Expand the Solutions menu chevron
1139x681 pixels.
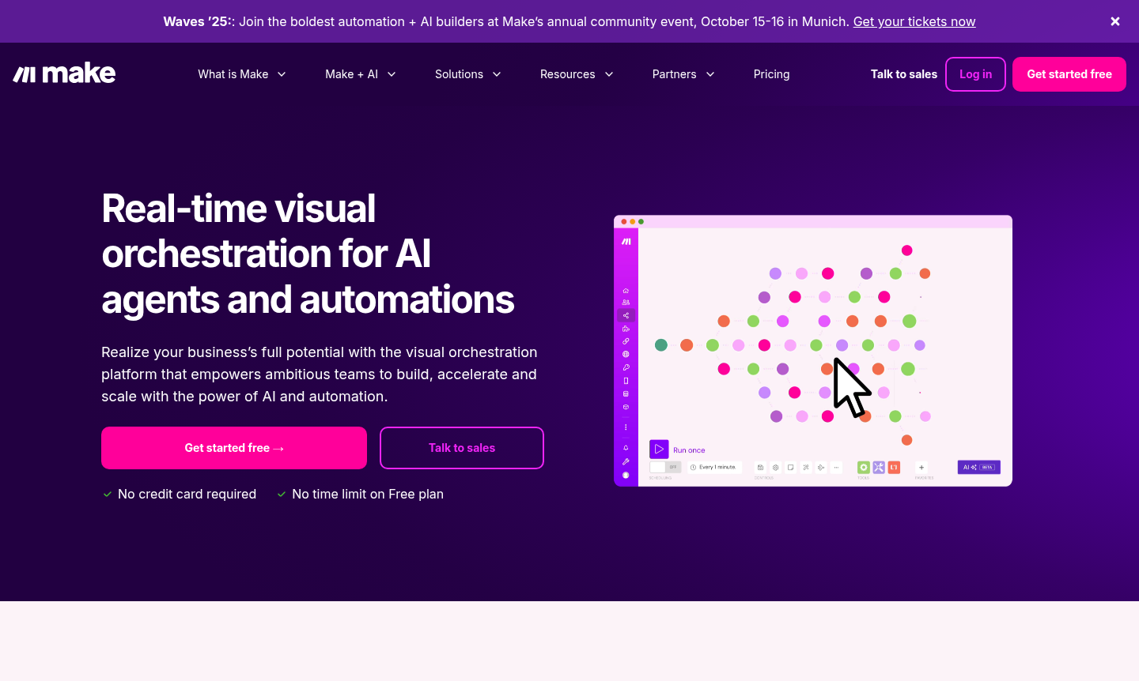pyautogui.click(x=497, y=74)
